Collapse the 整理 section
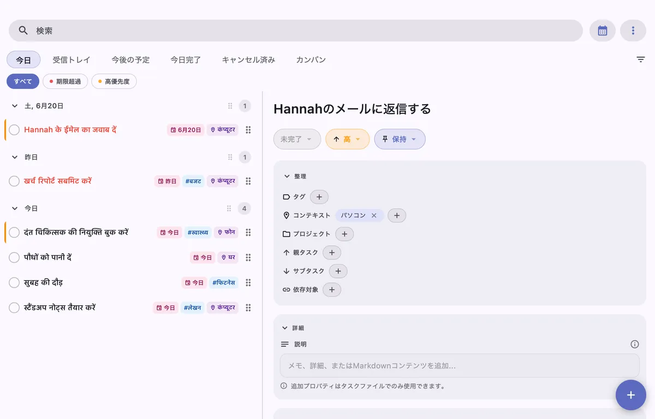655x419 pixels. coord(287,176)
